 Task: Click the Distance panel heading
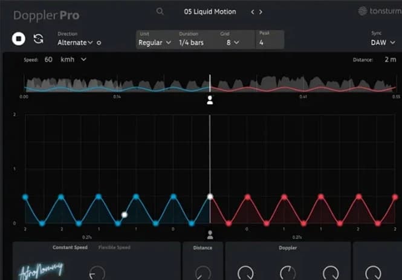click(x=203, y=248)
